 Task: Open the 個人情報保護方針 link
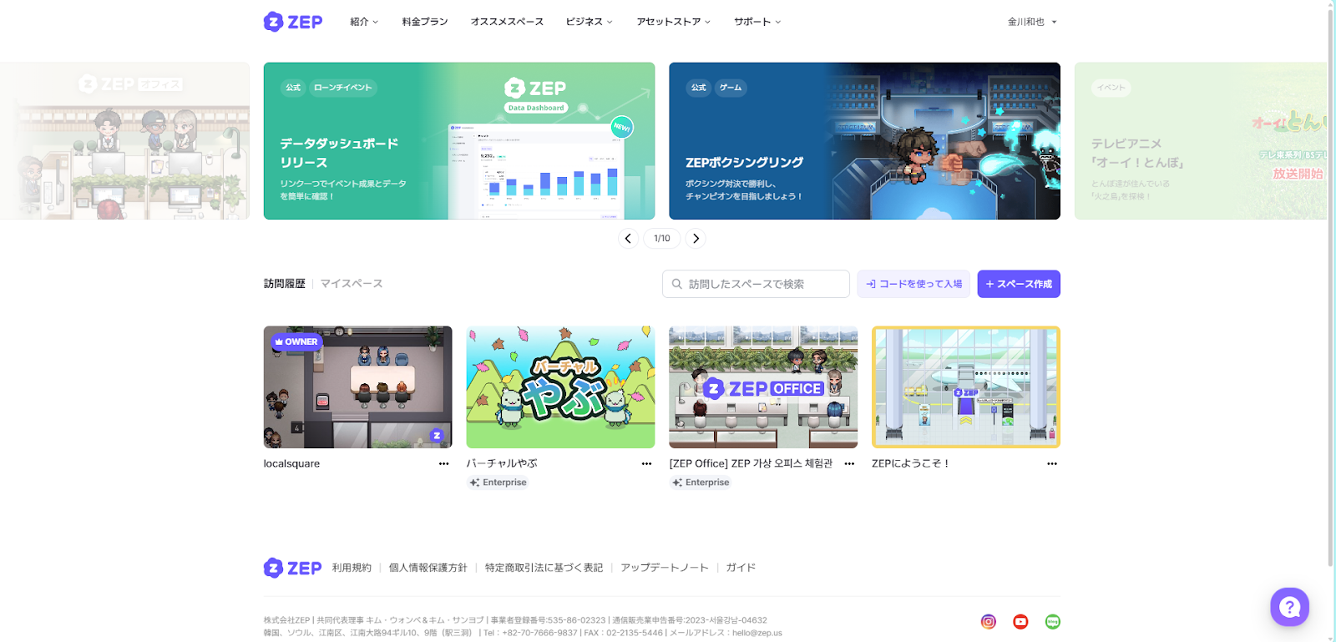(428, 568)
